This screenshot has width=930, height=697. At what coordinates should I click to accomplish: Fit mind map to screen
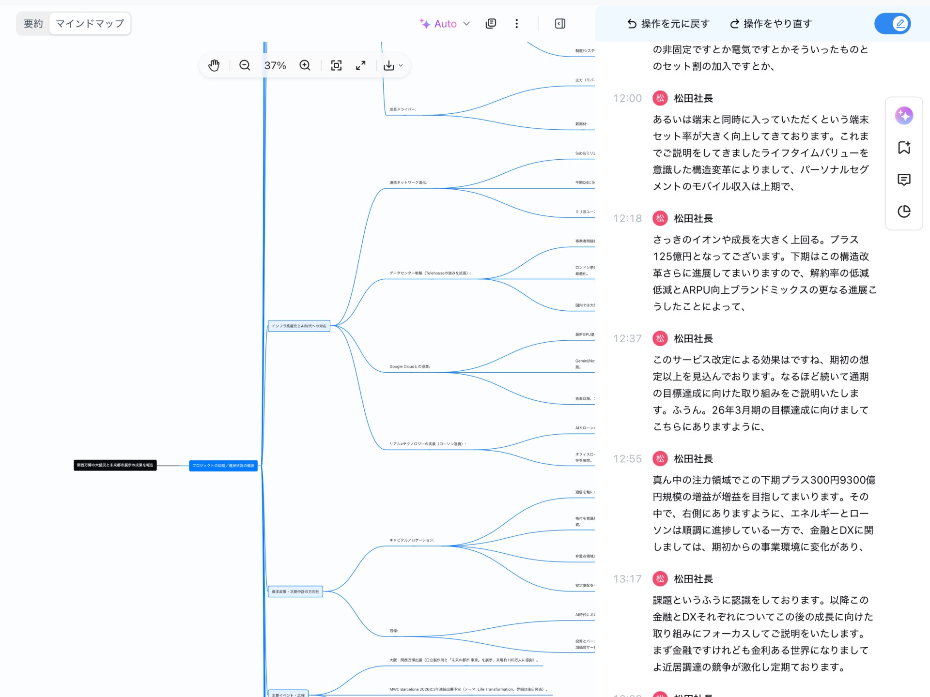(x=336, y=65)
